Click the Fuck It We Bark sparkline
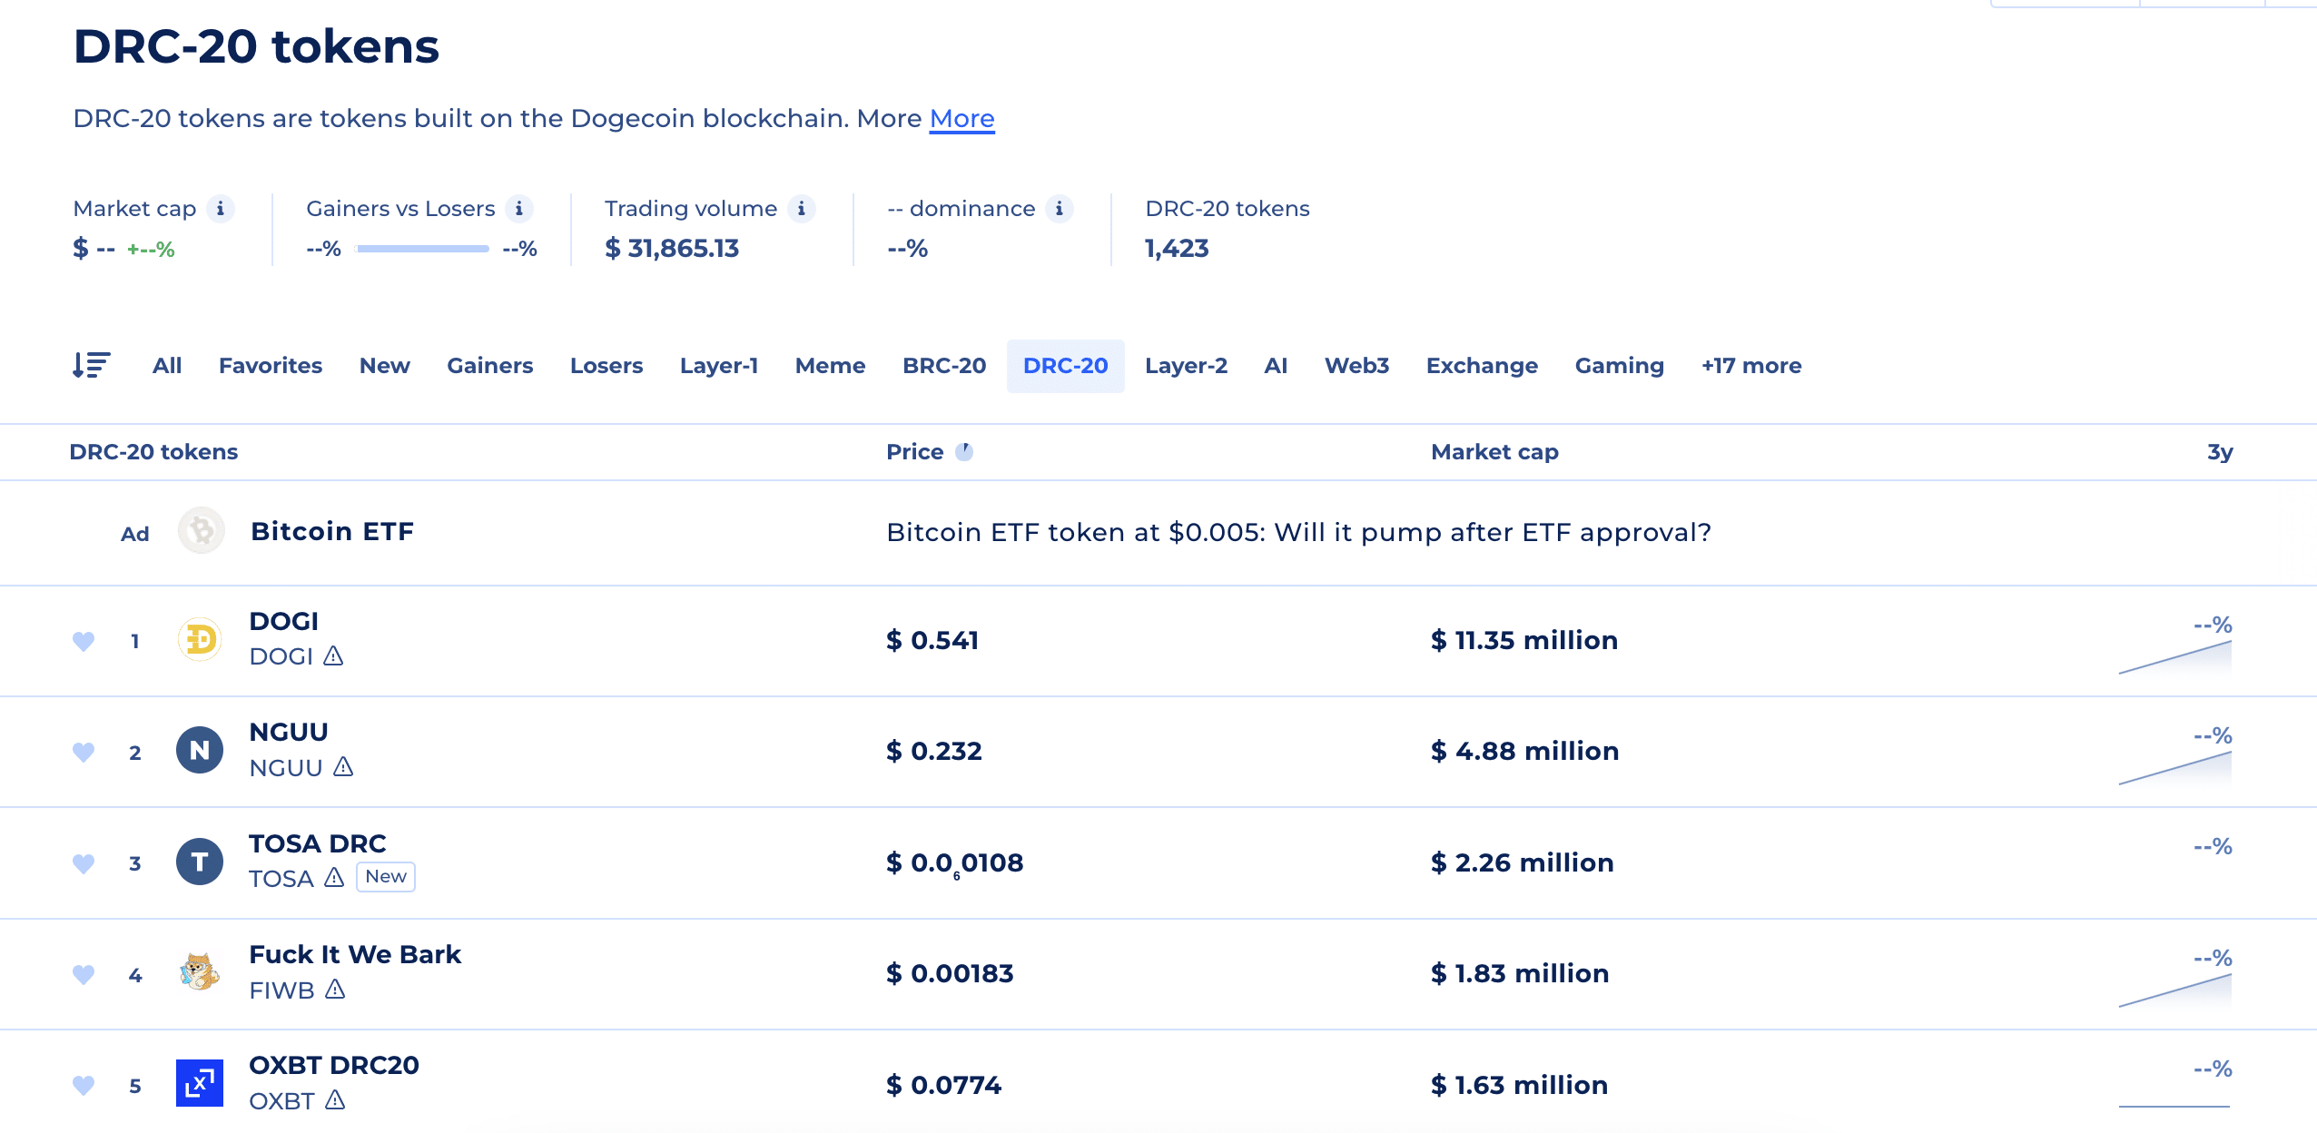The width and height of the screenshot is (2317, 1133). pyautogui.click(x=2174, y=990)
